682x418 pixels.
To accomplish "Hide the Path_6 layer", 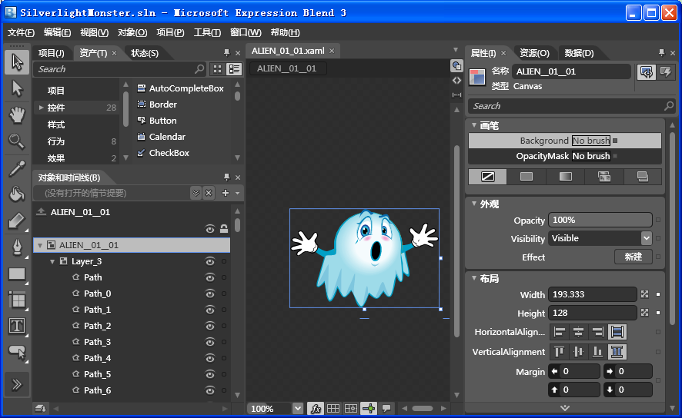I will point(210,390).
